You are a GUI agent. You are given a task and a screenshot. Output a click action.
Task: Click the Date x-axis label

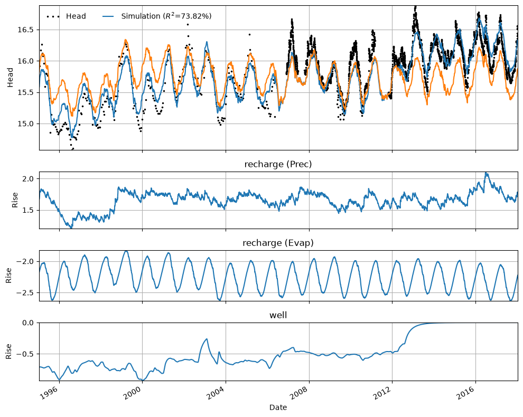coord(278,407)
